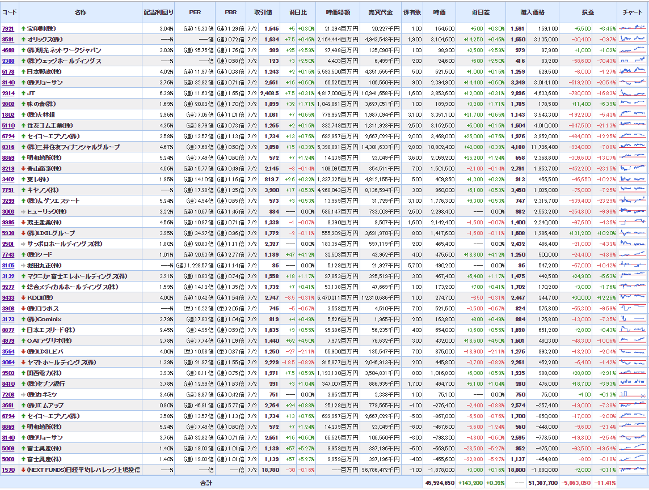Click the red down arrow beside KDDI(株)
Screen dimensions: 649x490
point(23,297)
